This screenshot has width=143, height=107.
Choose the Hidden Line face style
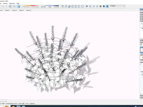tap(97, 6)
